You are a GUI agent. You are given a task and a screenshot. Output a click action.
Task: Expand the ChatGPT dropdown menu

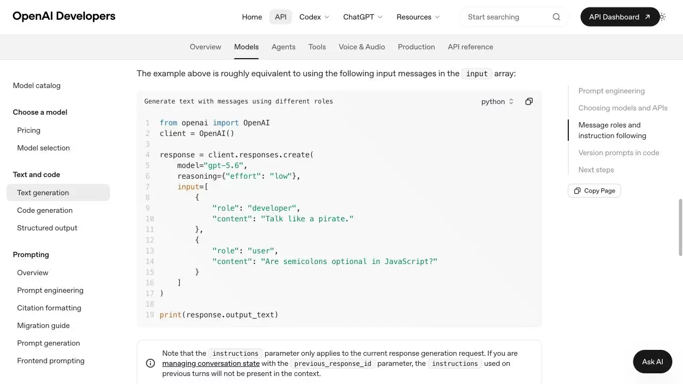click(363, 17)
